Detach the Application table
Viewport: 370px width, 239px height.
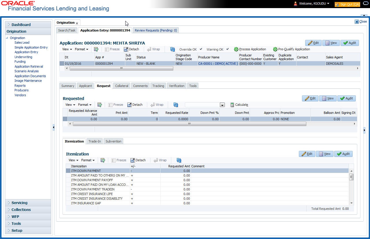131,49
